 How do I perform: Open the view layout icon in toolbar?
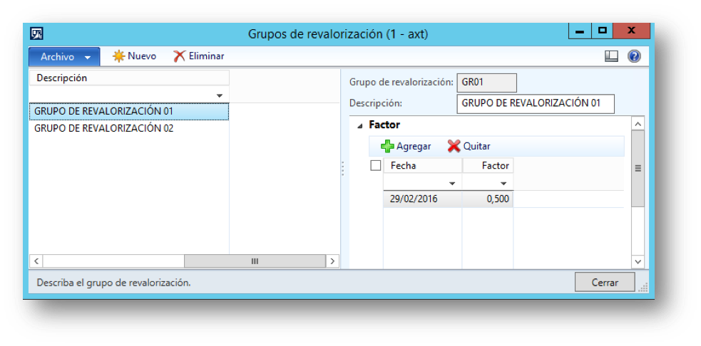click(x=611, y=56)
